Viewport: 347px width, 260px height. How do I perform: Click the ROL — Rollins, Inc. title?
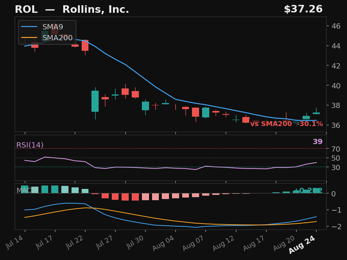[72, 9]
